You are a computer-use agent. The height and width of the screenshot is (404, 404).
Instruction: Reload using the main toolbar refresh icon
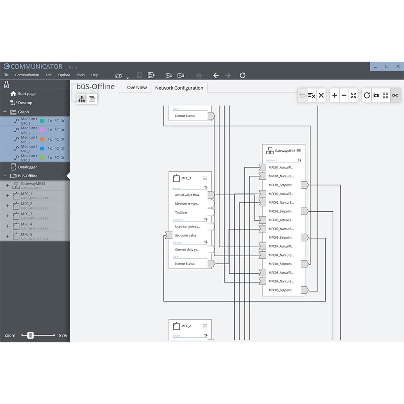(242, 75)
